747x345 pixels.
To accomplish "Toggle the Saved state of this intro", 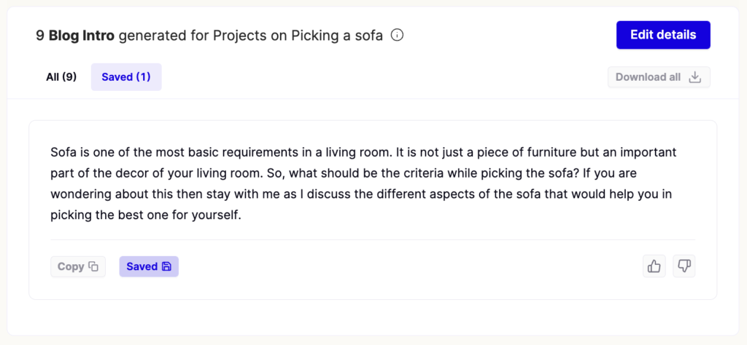I will (149, 266).
